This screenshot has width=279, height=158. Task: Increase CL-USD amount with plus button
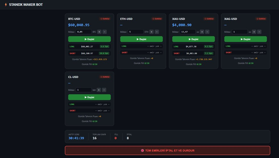(99, 90)
